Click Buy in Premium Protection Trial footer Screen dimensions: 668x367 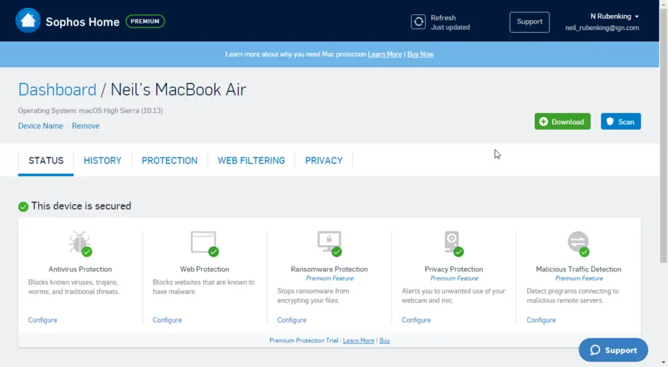click(x=384, y=341)
